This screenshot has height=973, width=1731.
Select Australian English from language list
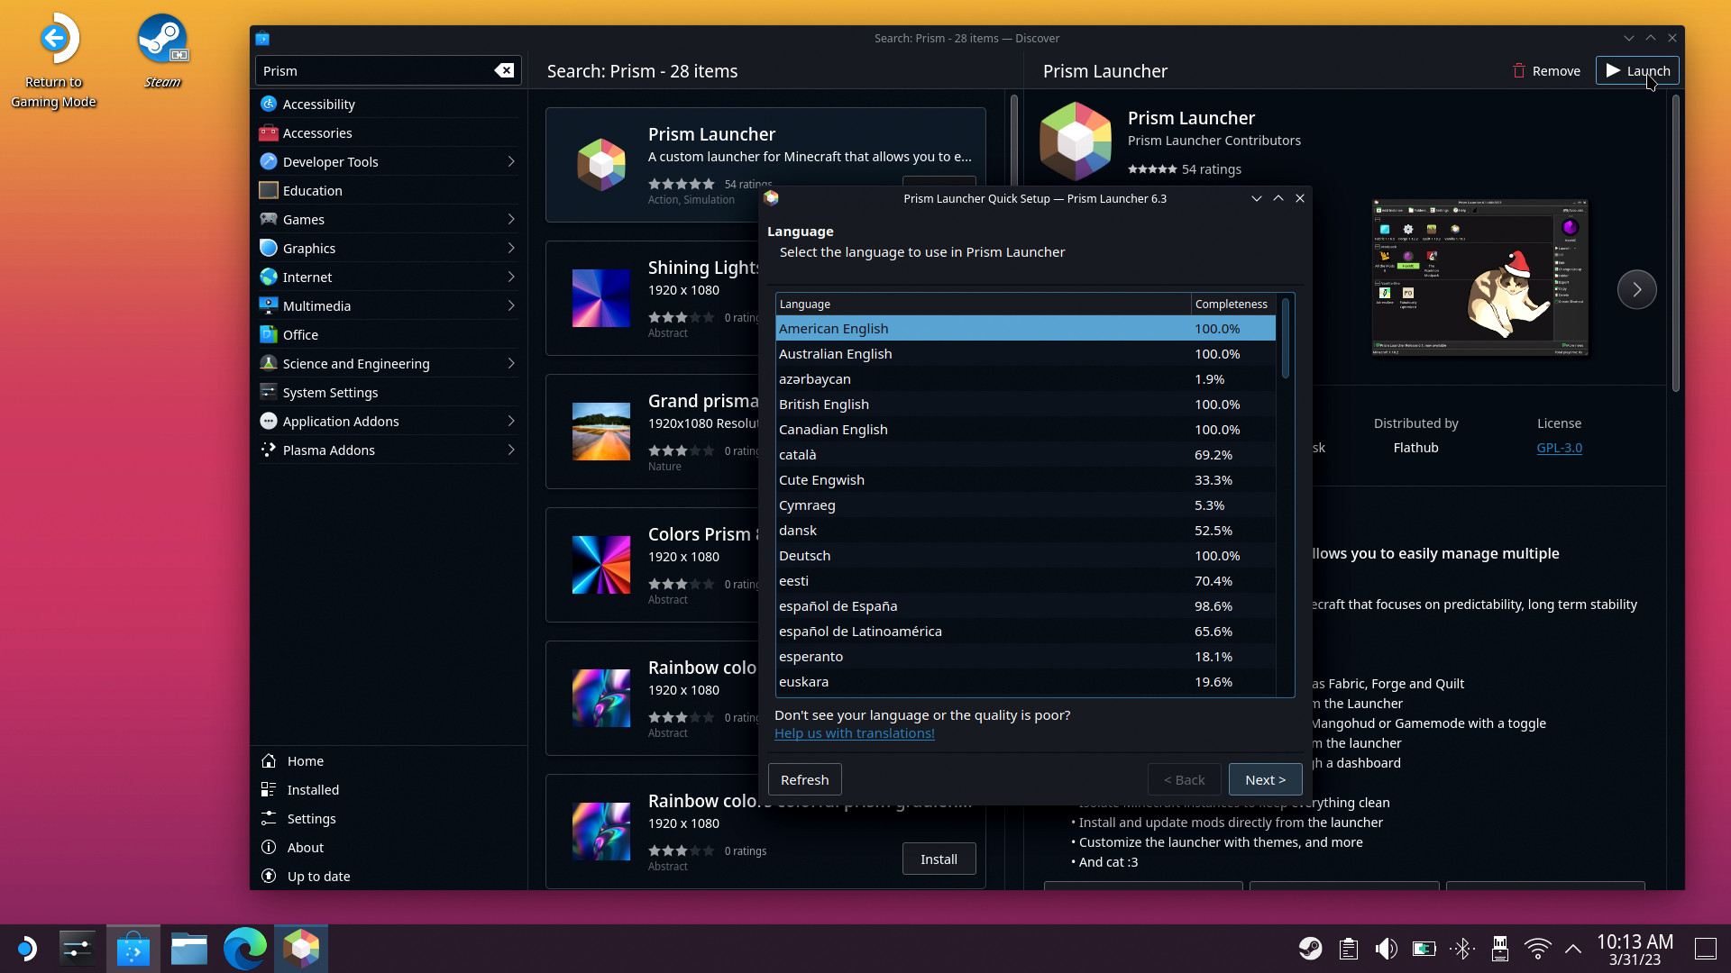click(836, 353)
